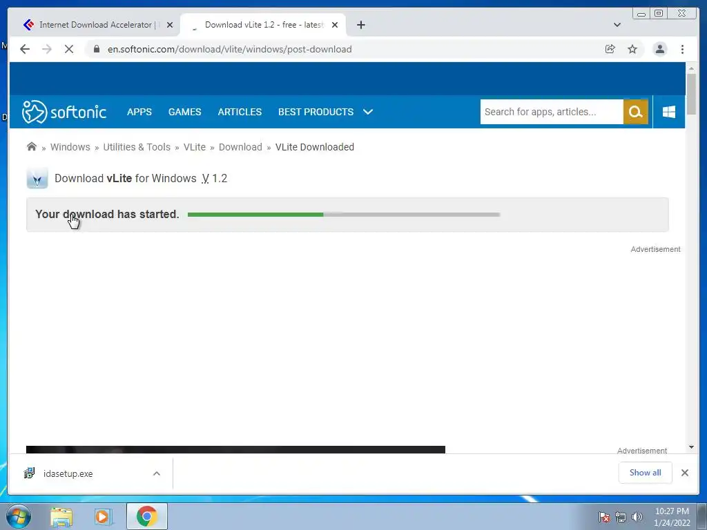Open Windows breadcrumb link
The image size is (707, 530).
70,147
